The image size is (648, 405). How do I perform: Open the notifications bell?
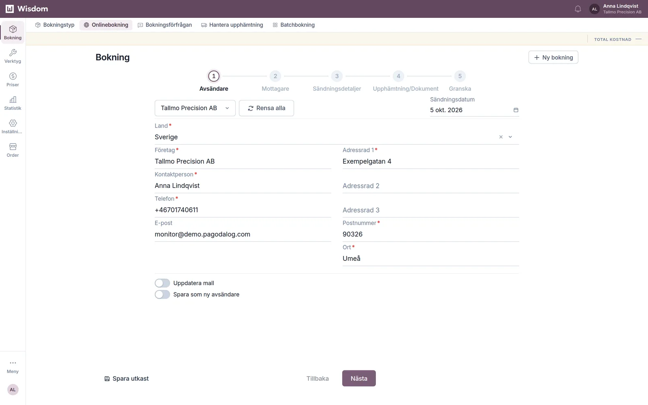(578, 9)
